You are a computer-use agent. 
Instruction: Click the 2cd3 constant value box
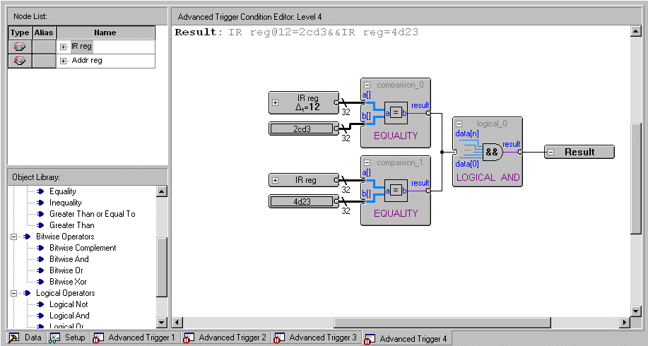tap(302, 129)
